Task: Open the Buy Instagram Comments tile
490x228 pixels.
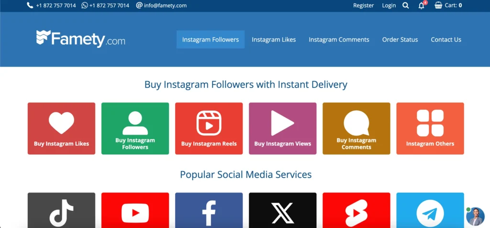Action: pyautogui.click(x=356, y=128)
